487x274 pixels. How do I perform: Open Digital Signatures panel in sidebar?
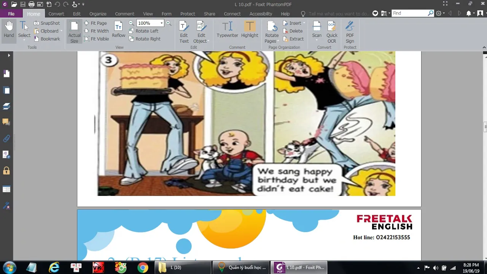point(6,206)
